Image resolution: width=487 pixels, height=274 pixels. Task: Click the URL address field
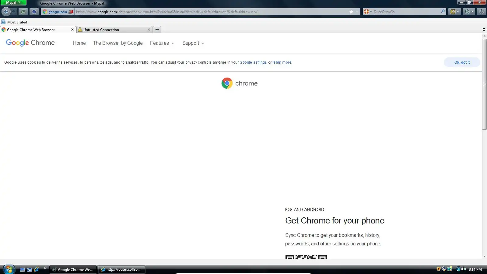point(211,12)
